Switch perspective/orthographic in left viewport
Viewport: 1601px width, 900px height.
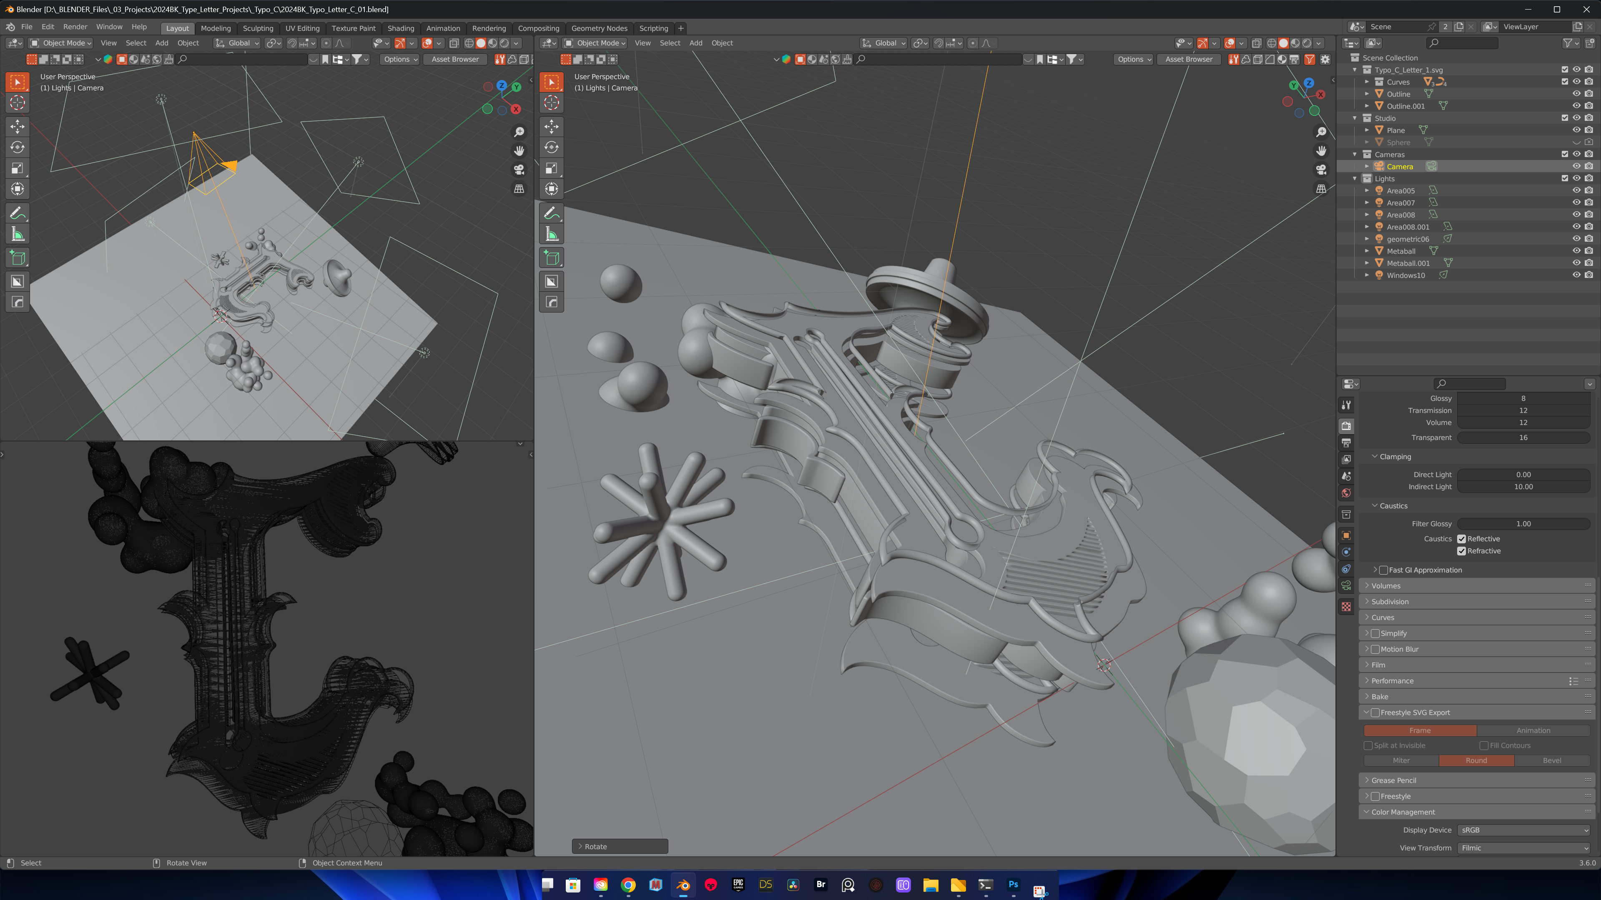click(x=519, y=188)
